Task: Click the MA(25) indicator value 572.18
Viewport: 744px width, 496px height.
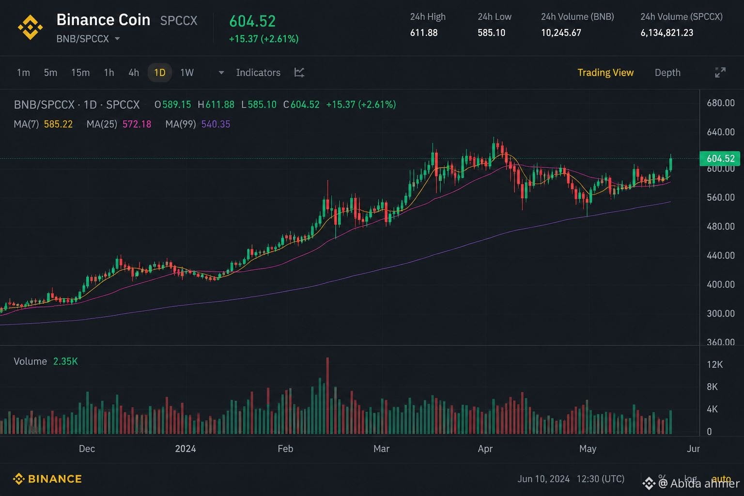Action: (137, 124)
